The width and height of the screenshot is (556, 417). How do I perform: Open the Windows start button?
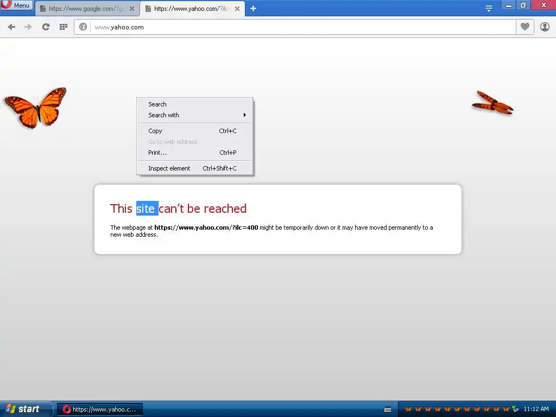[x=26, y=409]
